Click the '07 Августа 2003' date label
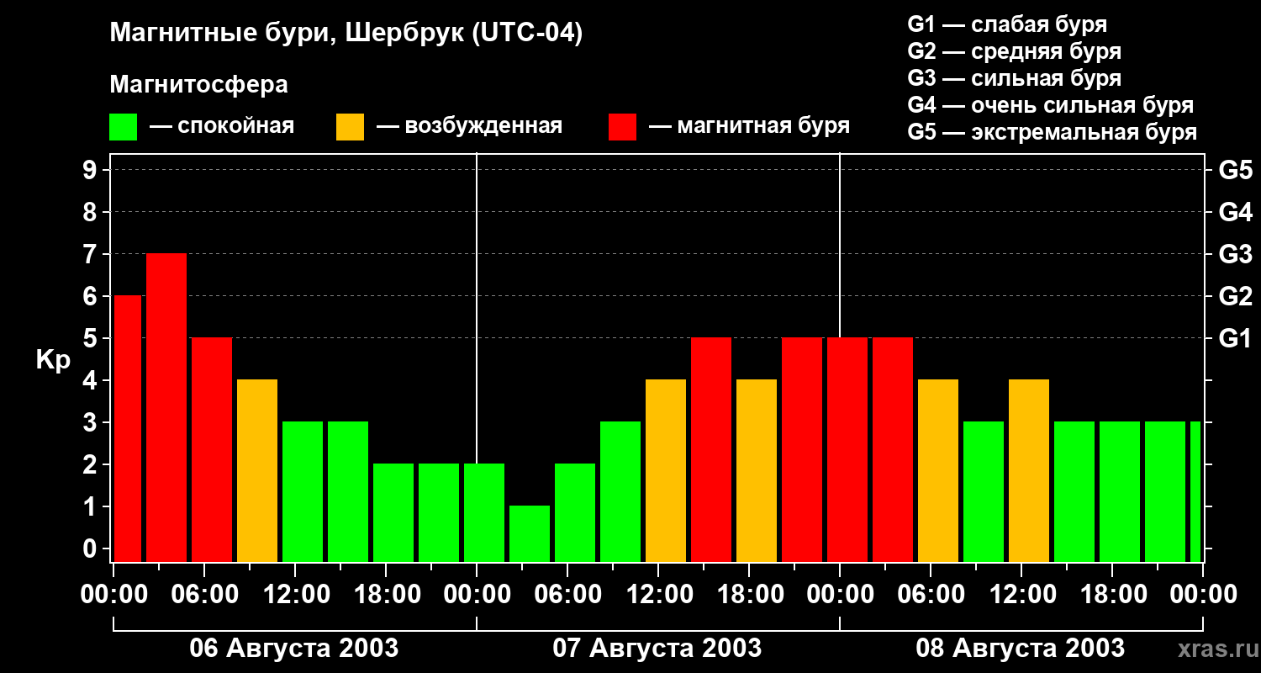1261x673 pixels. (x=657, y=649)
